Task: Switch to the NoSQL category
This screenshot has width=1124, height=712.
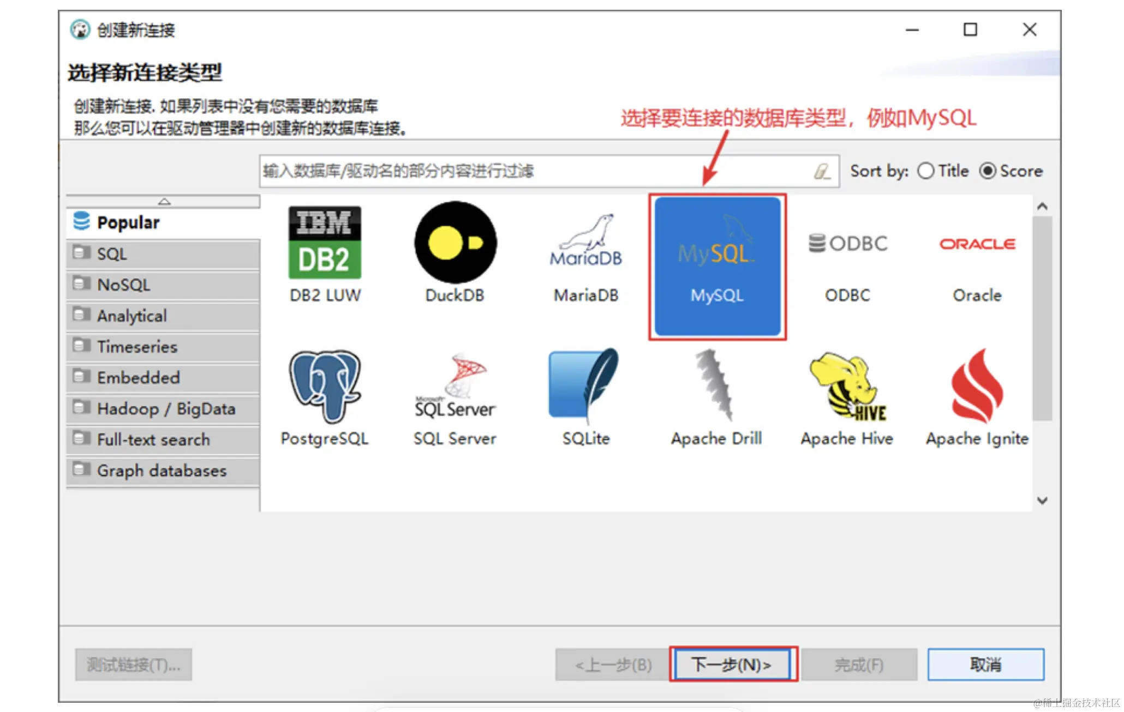Action: coord(163,285)
